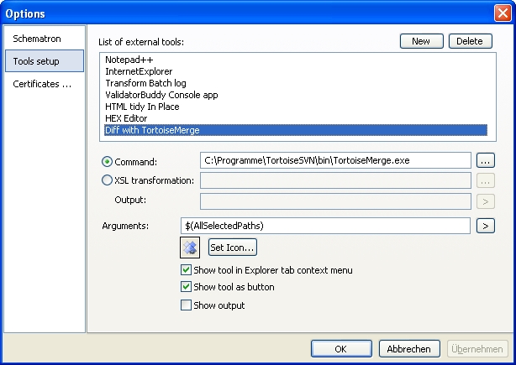The height and width of the screenshot is (365, 516).
Task: Click the New button
Action: pos(422,41)
